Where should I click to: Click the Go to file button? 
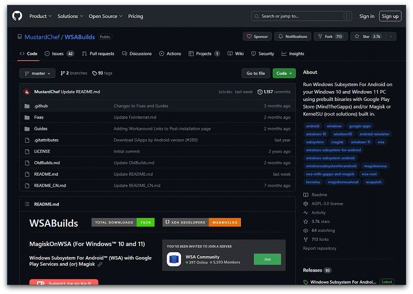click(255, 73)
